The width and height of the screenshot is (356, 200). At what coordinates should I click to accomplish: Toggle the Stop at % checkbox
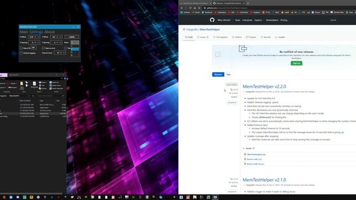click(x=21, y=48)
